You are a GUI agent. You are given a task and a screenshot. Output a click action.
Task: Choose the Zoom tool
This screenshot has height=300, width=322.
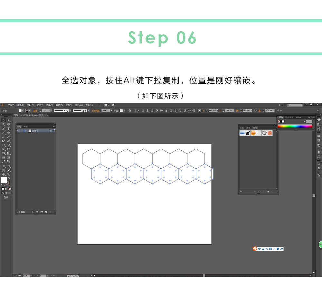pyautogui.click(x=9, y=174)
